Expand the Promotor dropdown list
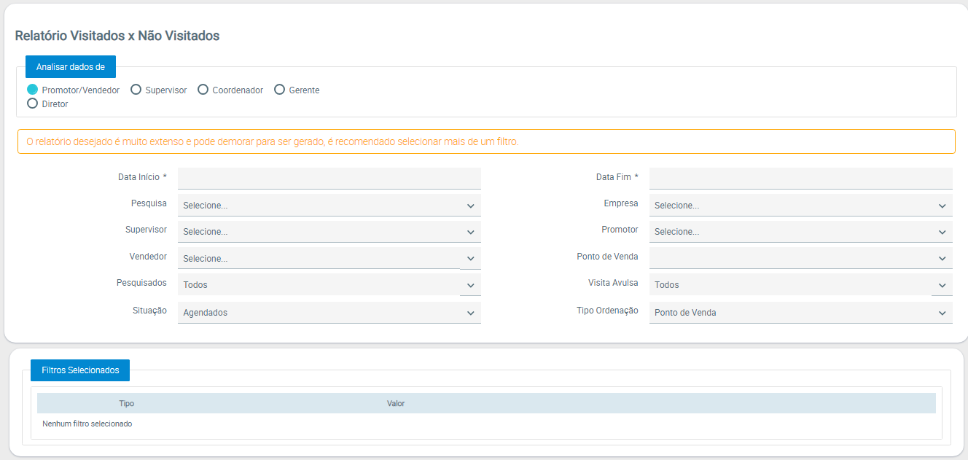The width and height of the screenshot is (968, 460). (x=800, y=232)
